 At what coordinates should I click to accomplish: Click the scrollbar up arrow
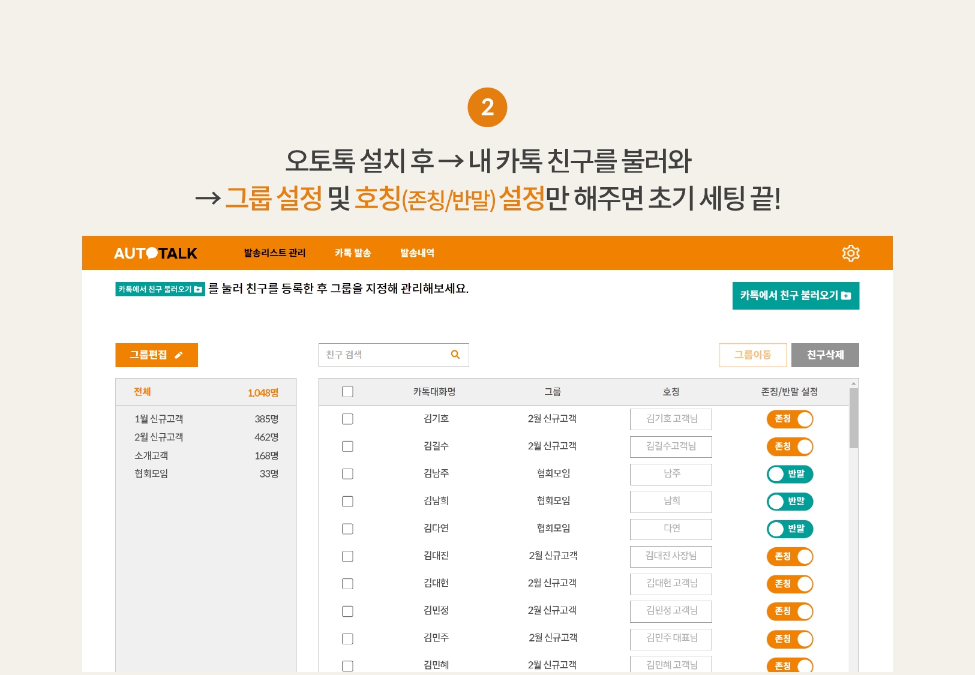click(x=853, y=383)
